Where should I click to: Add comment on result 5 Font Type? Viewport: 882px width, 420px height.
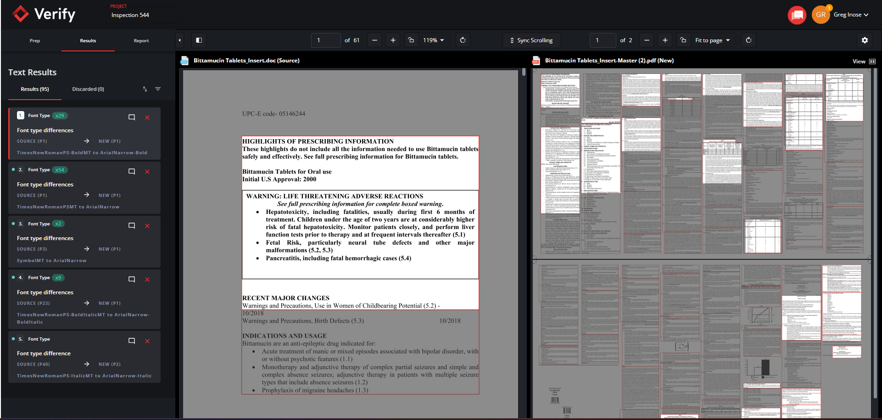pos(132,341)
